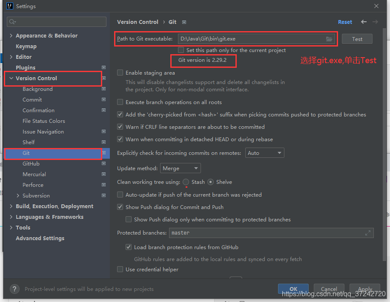Click the project icon beside Issue Navigation

point(104,131)
